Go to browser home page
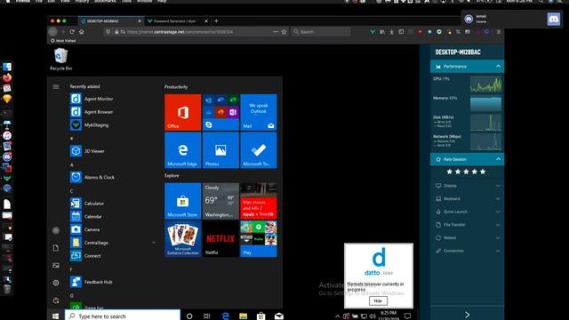 [81, 32]
